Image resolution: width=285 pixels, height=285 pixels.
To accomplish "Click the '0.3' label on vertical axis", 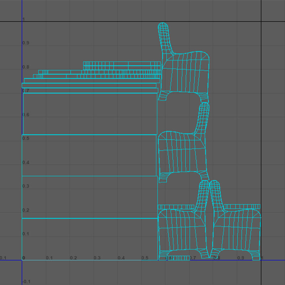I will click(26, 186).
